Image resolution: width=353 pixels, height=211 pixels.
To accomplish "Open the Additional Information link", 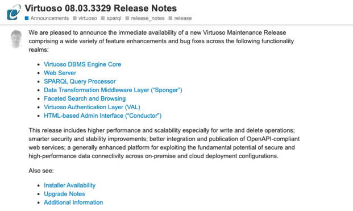I will 73,202.
